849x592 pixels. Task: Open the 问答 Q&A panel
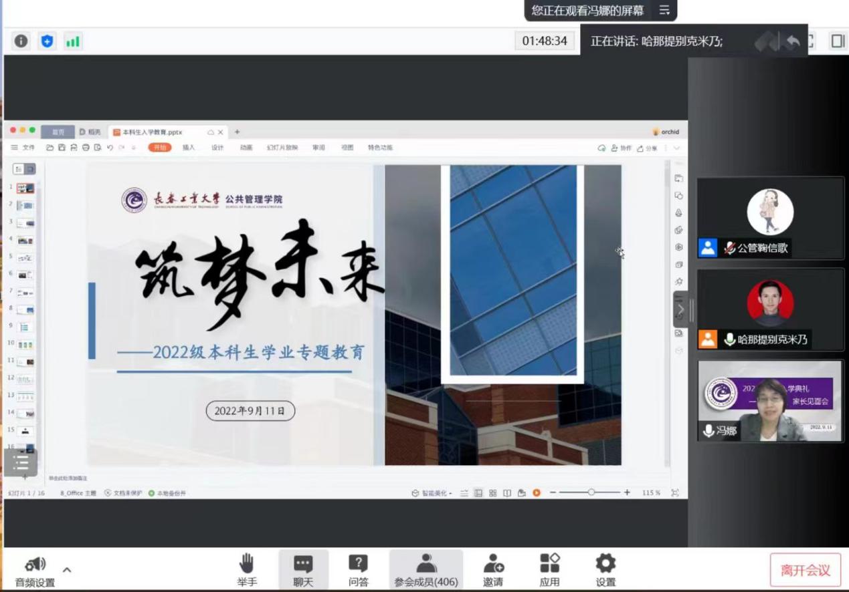pyautogui.click(x=358, y=570)
